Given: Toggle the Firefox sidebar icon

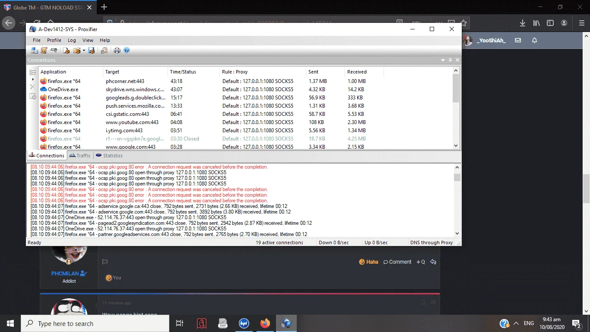Looking at the screenshot, I should pos(550,23).
